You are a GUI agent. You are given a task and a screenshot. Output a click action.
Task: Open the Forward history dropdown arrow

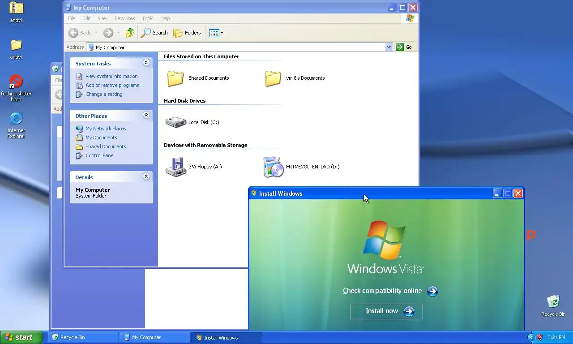[119, 33]
